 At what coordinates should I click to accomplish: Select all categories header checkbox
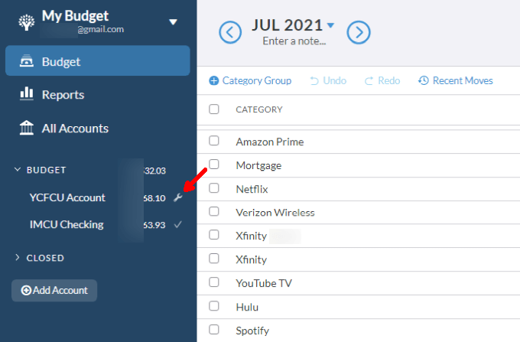click(x=214, y=109)
